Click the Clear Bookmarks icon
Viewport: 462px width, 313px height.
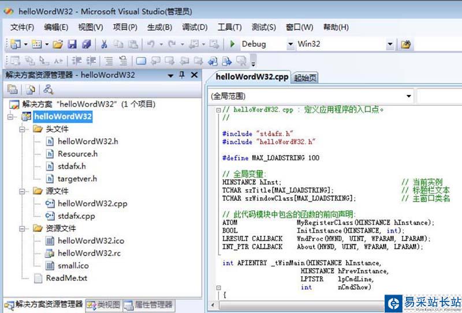point(241,61)
